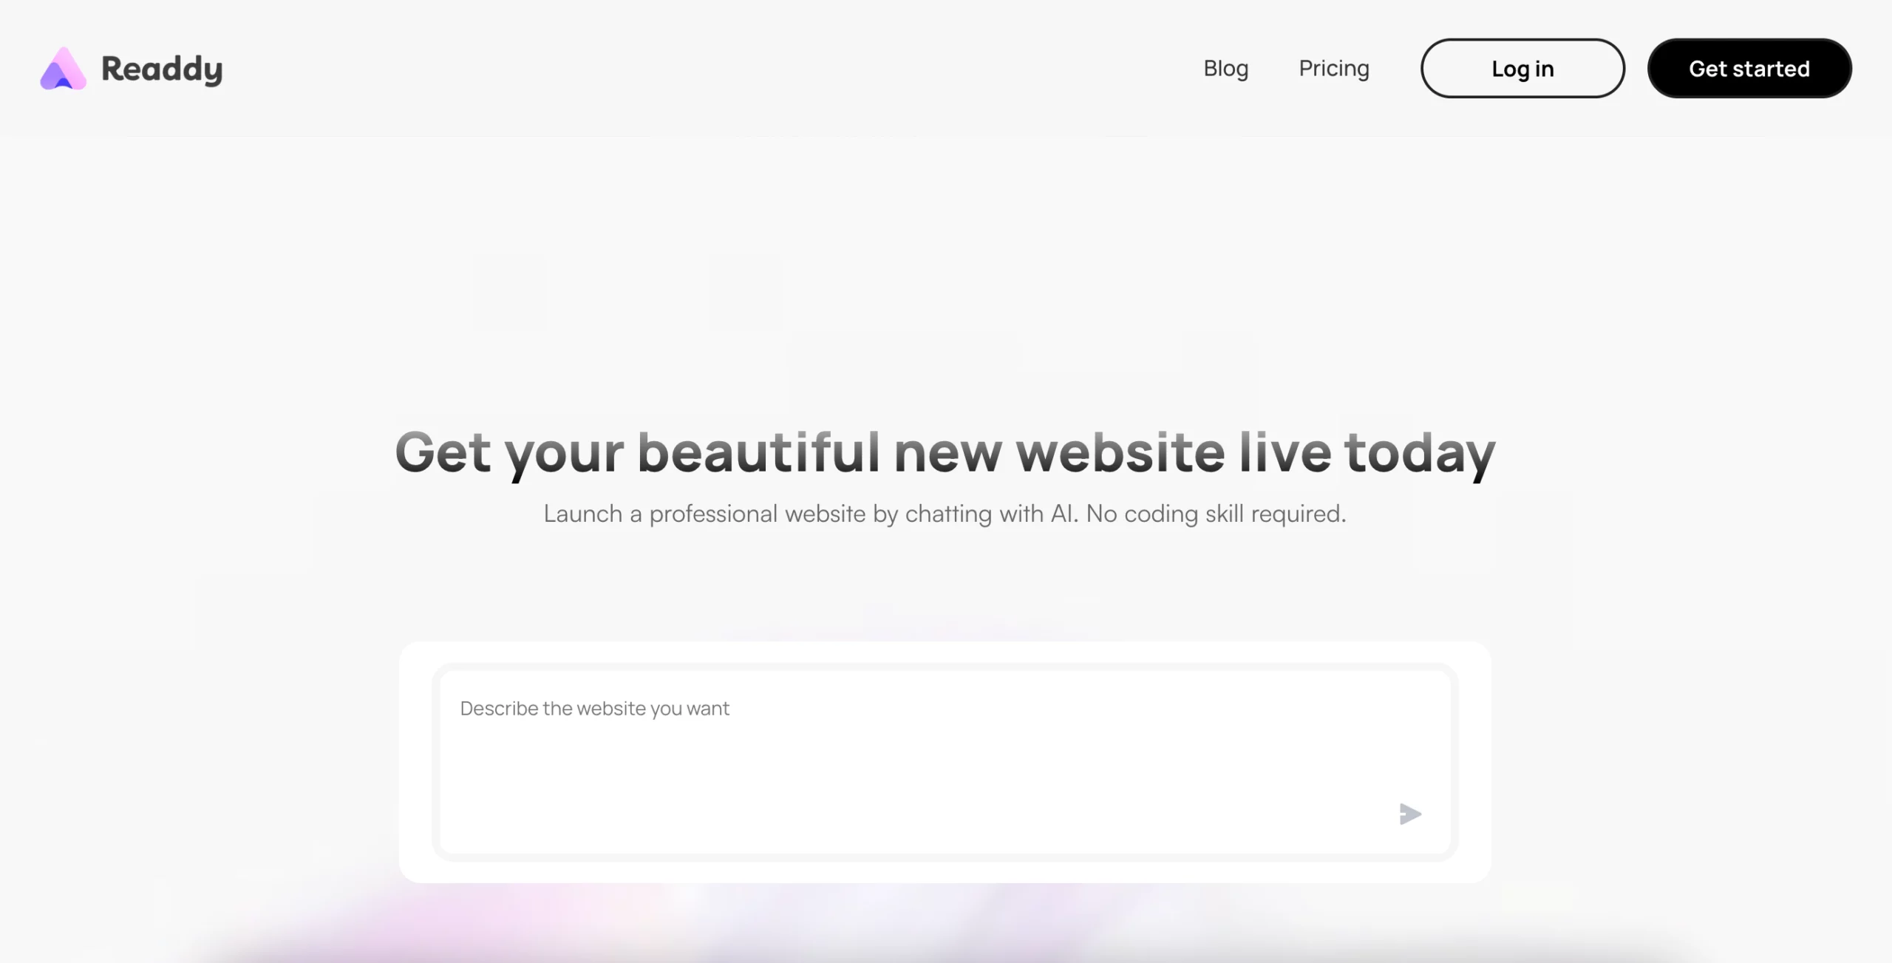Click 'No coding skill required' sentence
Image resolution: width=1892 pixels, height=963 pixels.
[x=1216, y=514]
